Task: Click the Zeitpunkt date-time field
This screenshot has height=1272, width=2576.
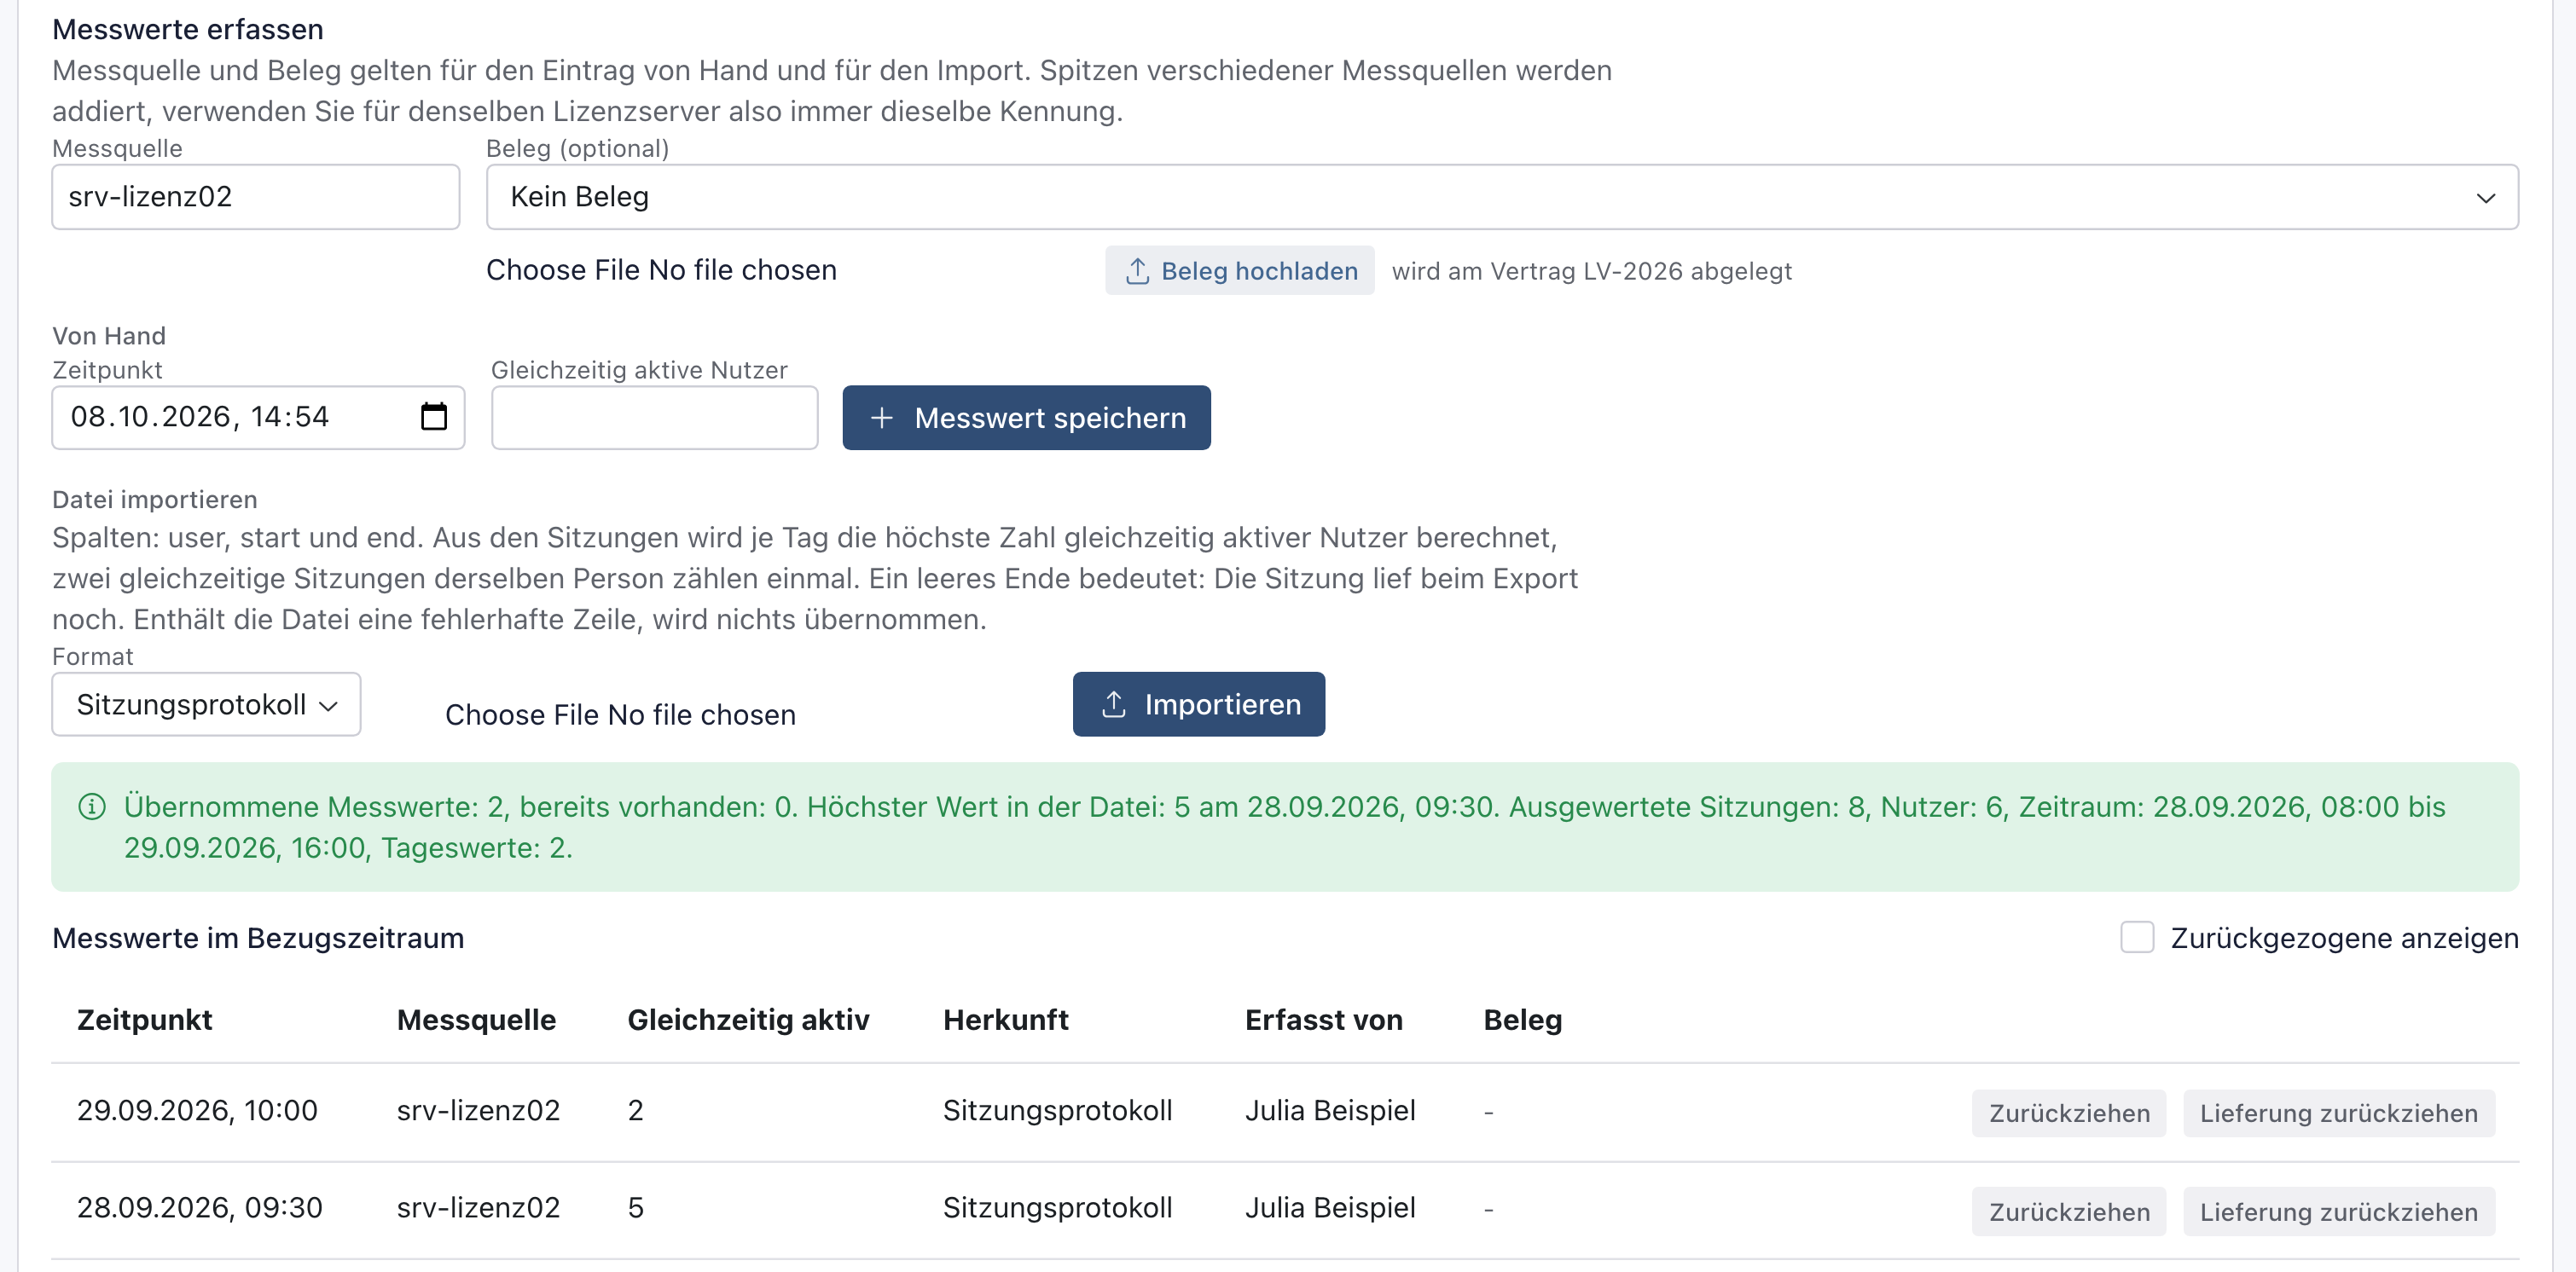Action: pos(258,418)
